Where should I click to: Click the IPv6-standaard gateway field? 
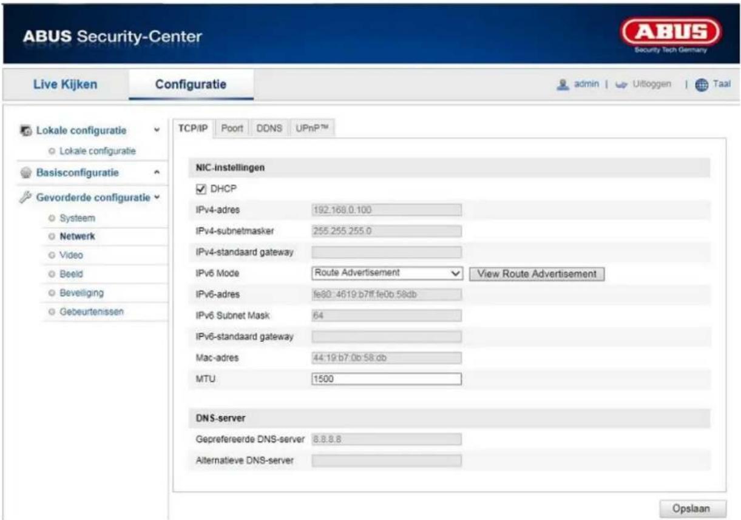387,337
